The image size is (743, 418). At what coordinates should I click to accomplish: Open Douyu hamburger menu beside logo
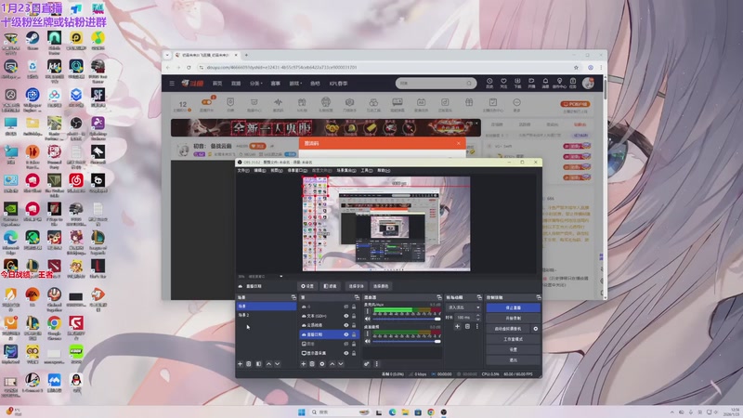[x=172, y=84]
